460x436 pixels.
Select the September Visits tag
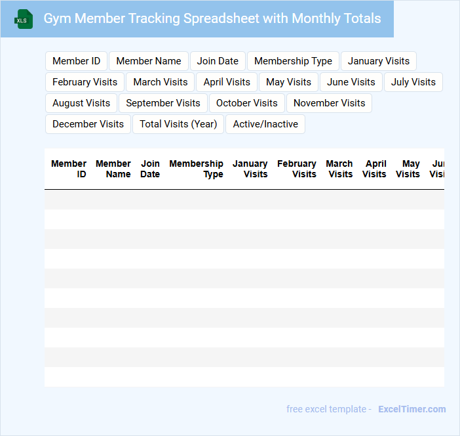tap(163, 103)
